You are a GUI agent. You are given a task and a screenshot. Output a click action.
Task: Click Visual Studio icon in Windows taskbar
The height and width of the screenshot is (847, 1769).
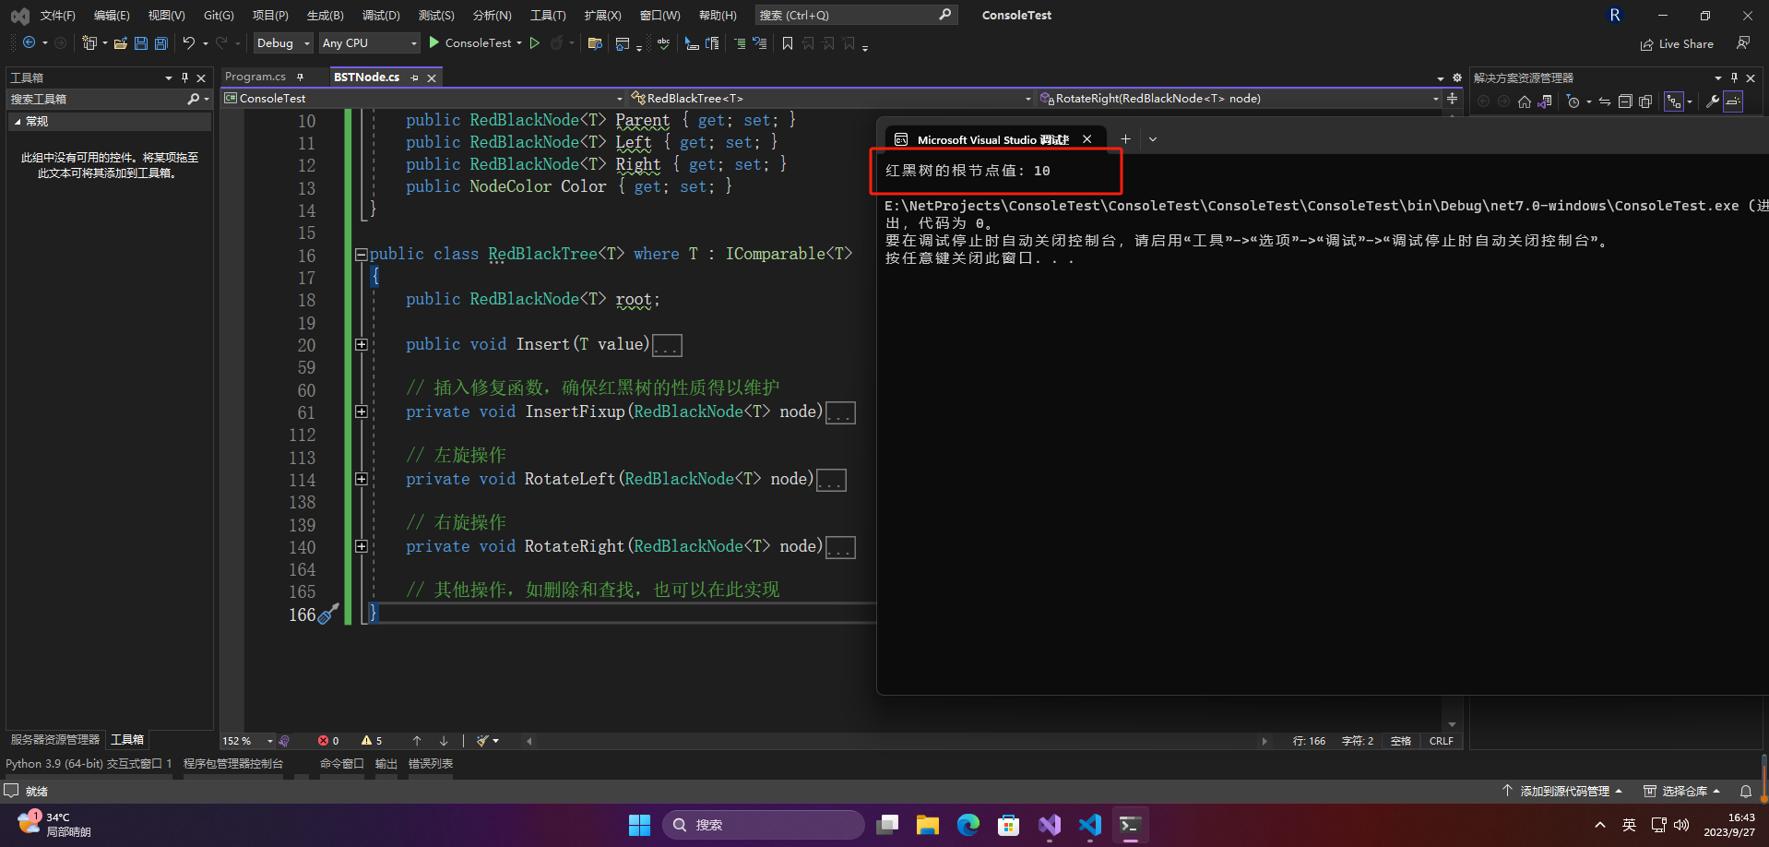[1049, 825]
